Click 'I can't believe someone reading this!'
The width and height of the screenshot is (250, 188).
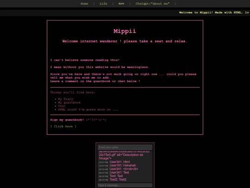[x=85, y=60]
